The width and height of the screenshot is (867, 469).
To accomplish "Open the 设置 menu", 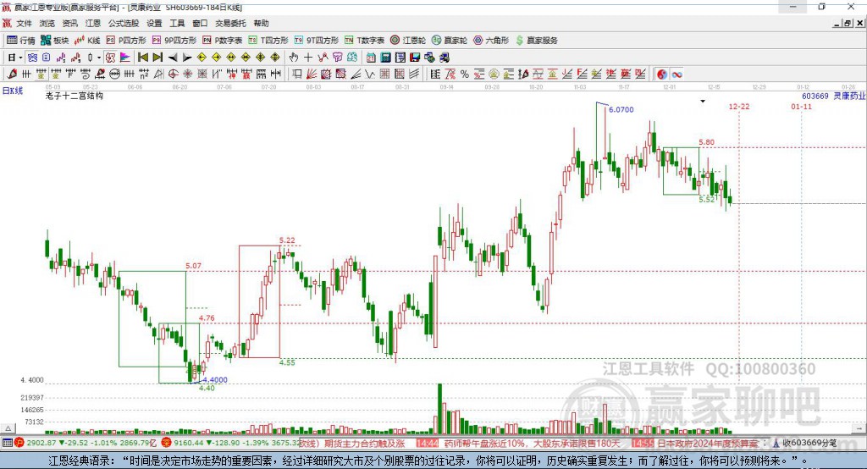I will point(154,23).
